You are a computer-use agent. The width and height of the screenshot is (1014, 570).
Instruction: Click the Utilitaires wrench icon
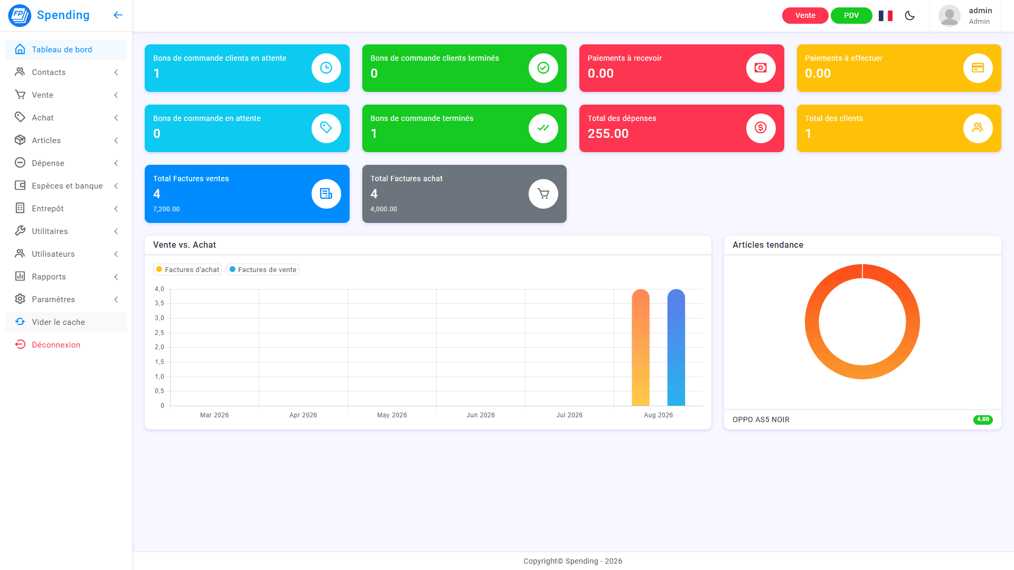pyautogui.click(x=20, y=231)
